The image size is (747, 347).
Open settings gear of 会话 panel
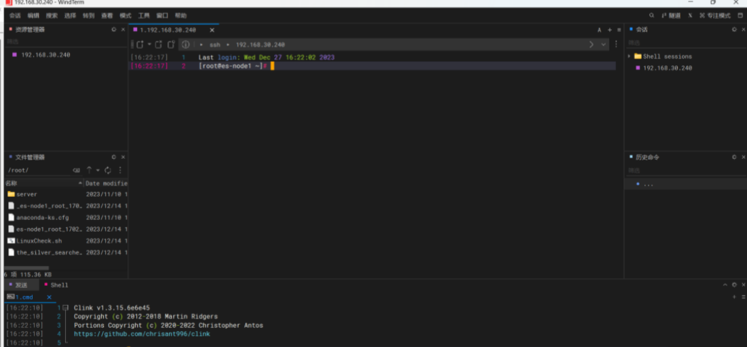coord(734,30)
